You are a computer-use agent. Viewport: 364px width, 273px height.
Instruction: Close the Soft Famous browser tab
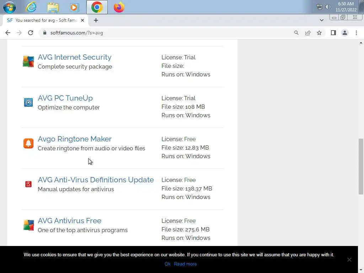tap(82, 20)
